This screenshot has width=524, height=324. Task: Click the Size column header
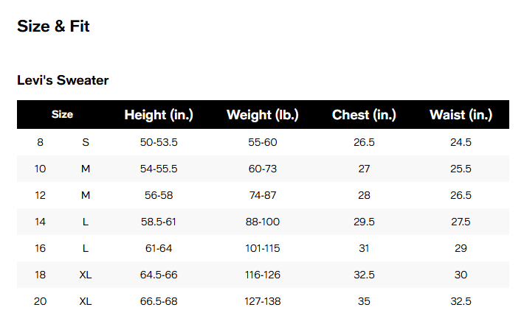62,115
